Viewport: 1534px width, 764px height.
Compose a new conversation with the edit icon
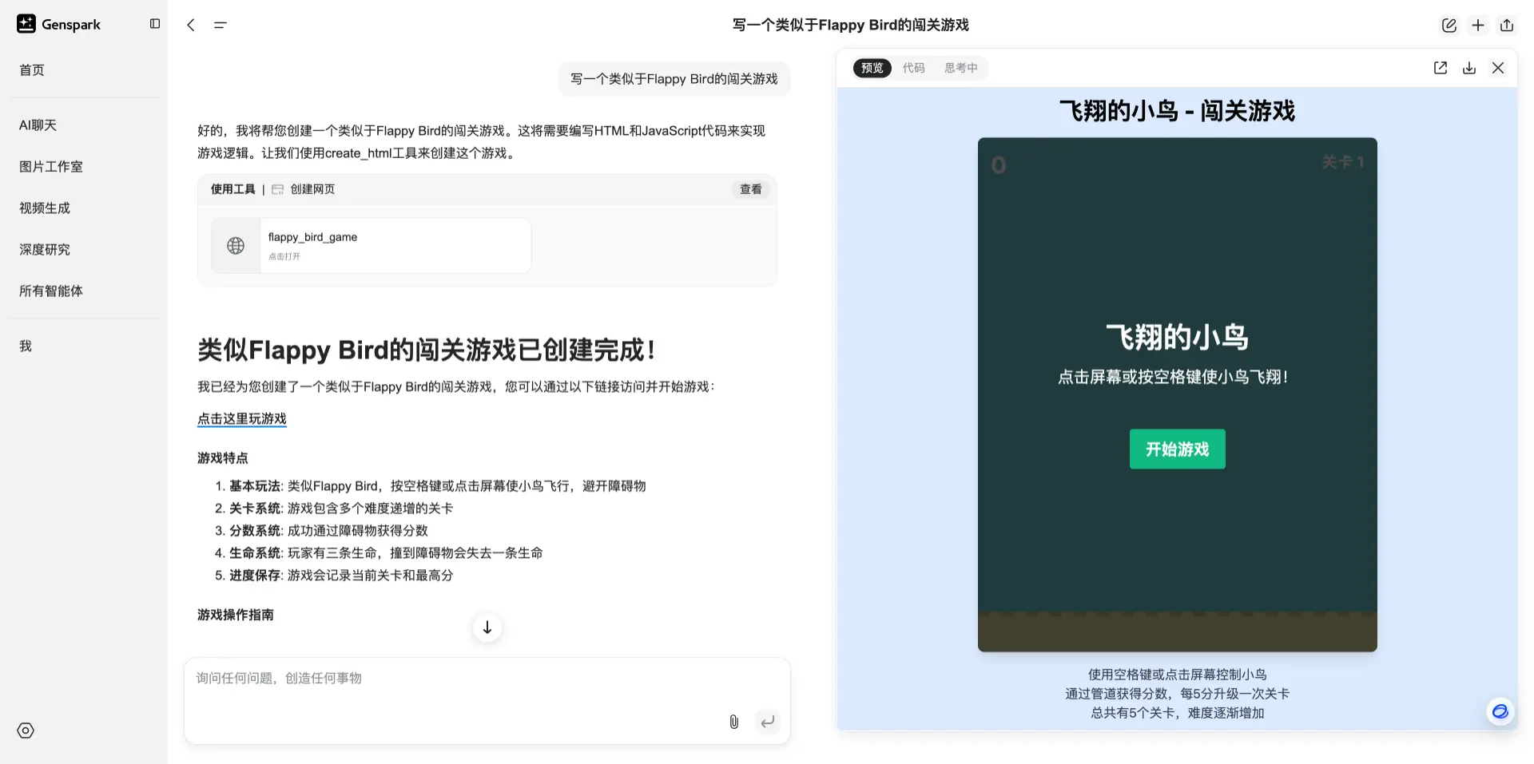click(x=1449, y=25)
